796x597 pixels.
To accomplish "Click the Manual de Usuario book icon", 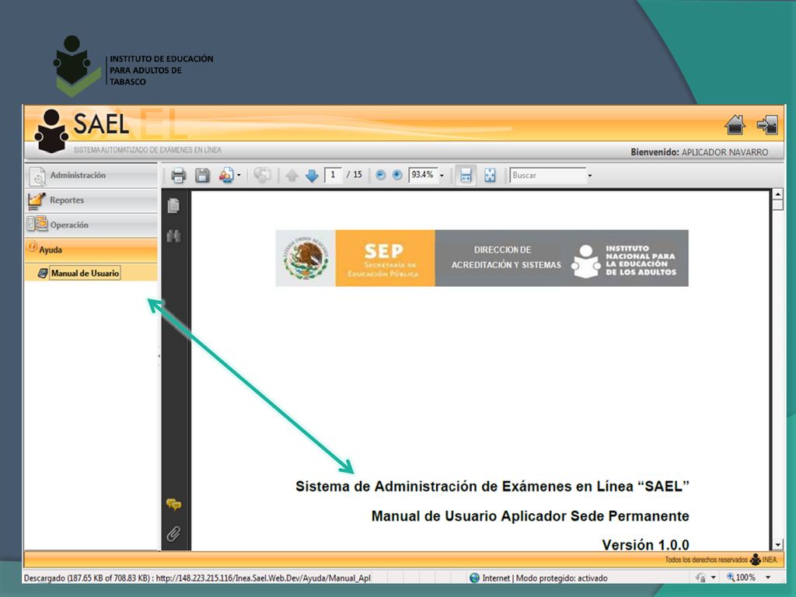I will point(44,274).
